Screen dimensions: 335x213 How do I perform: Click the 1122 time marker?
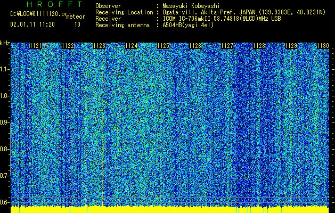tap(68, 46)
